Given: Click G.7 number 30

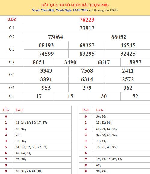Looking at the screenshot, I should [x=104, y=96].
